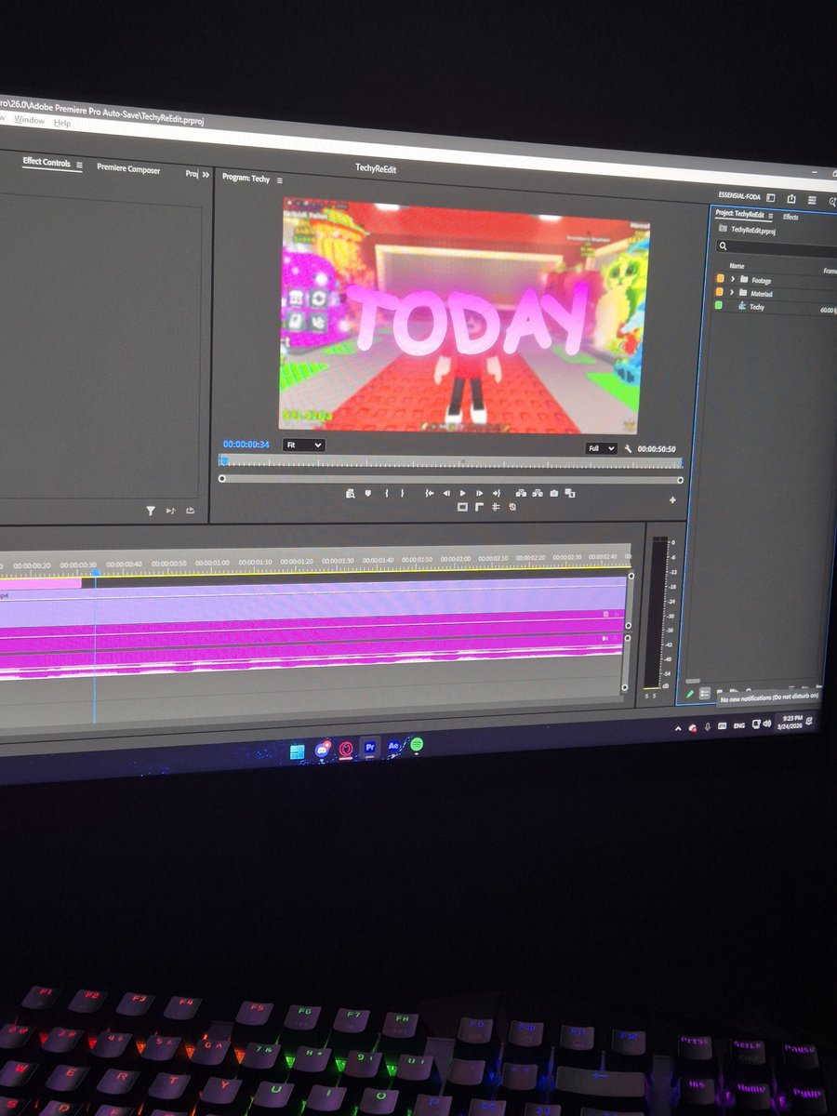Click the last icon in lower transport row
The image size is (837, 1116).
click(512, 507)
